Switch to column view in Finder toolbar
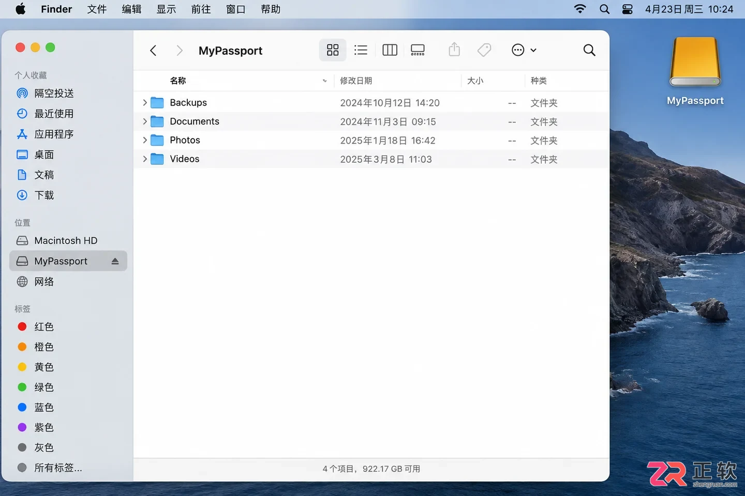The height and width of the screenshot is (496, 745). pos(390,50)
